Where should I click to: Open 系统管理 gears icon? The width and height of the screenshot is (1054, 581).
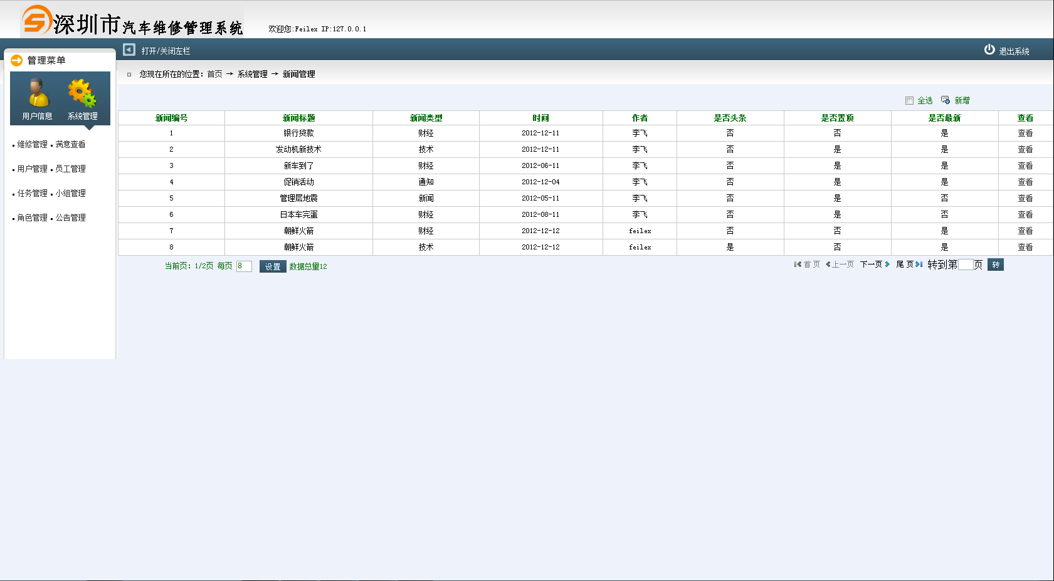[82, 93]
